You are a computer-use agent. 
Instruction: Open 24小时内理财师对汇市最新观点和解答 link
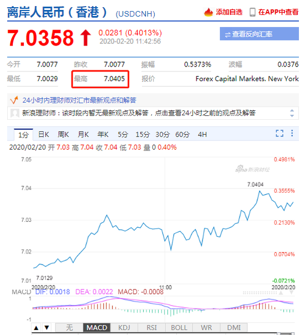tap(79, 100)
